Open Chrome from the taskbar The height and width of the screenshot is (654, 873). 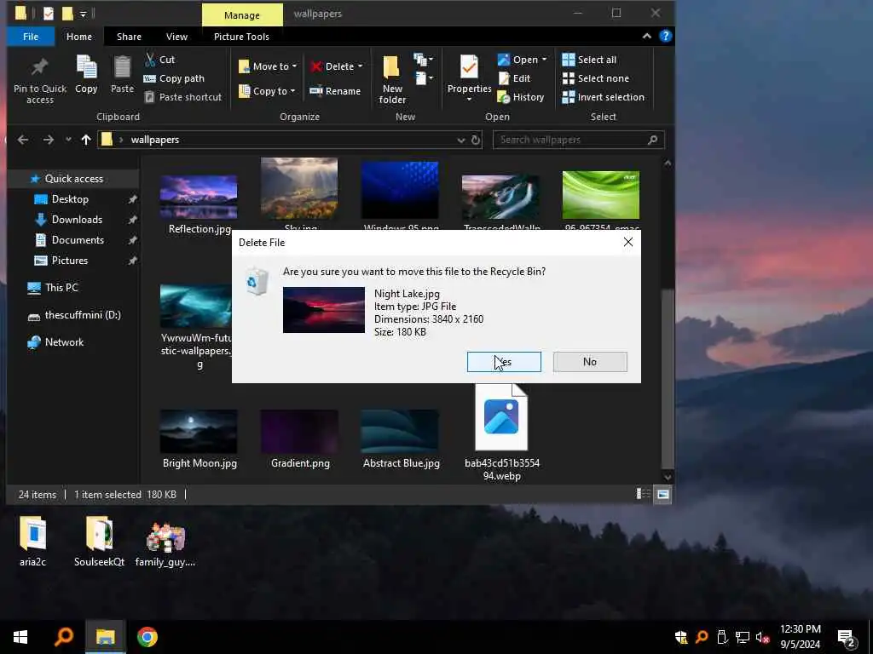tap(147, 637)
